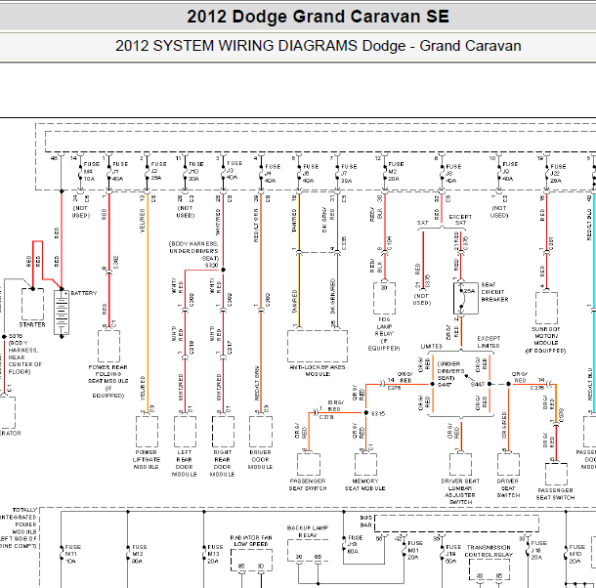Click the 'SEAT CIRCUIT BREAKER' label
This screenshot has height=588, width=596.
pos(494,292)
